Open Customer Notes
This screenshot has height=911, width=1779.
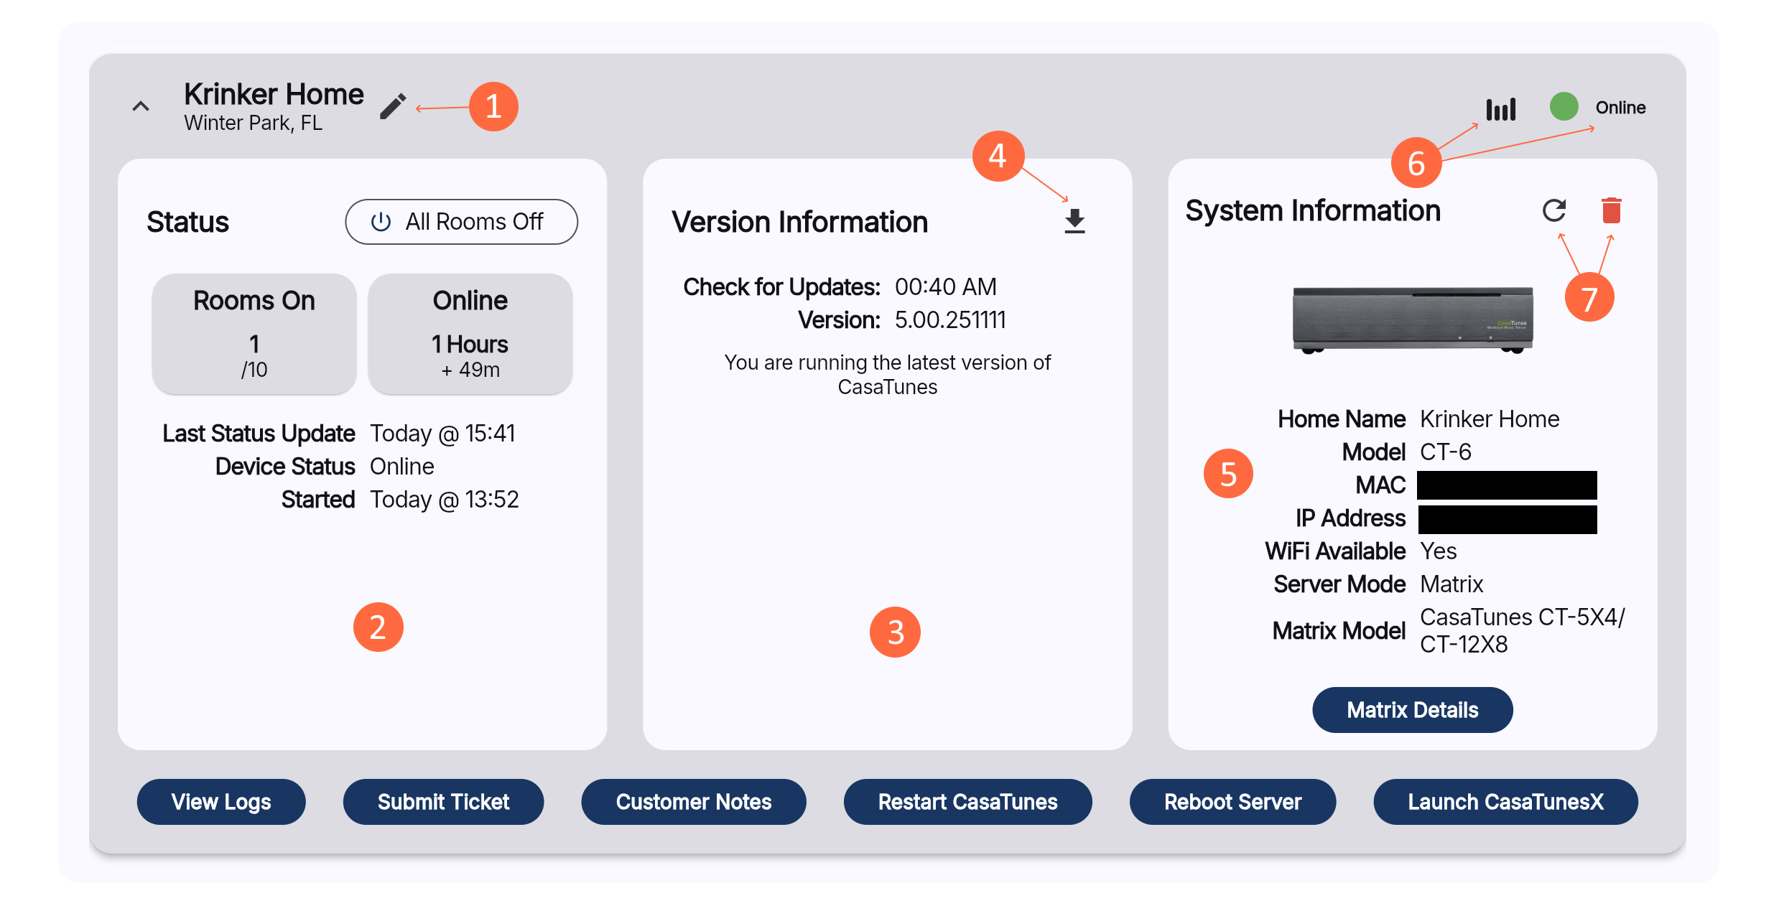tap(693, 802)
